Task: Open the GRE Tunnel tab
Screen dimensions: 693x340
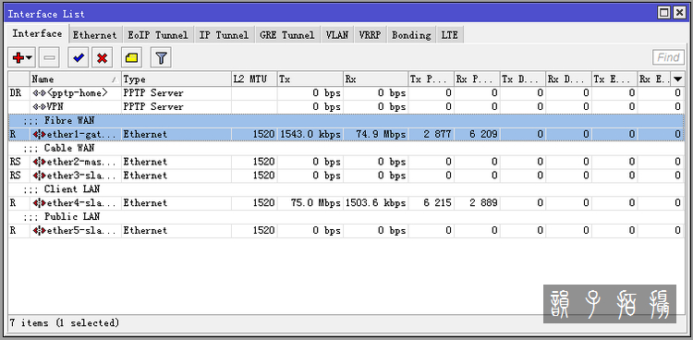Action: click(287, 35)
